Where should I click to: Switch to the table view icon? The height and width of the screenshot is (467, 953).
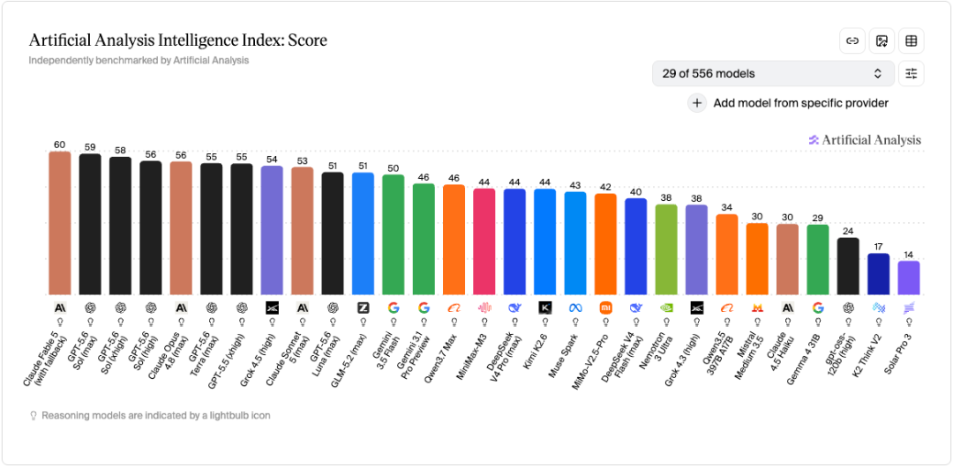pyautogui.click(x=911, y=41)
